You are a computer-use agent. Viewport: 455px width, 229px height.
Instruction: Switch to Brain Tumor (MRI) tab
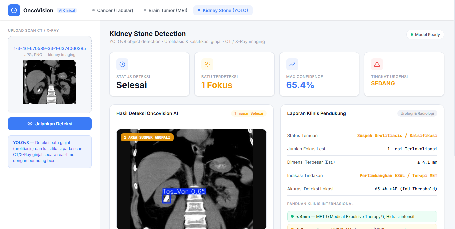(x=165, y=10)
